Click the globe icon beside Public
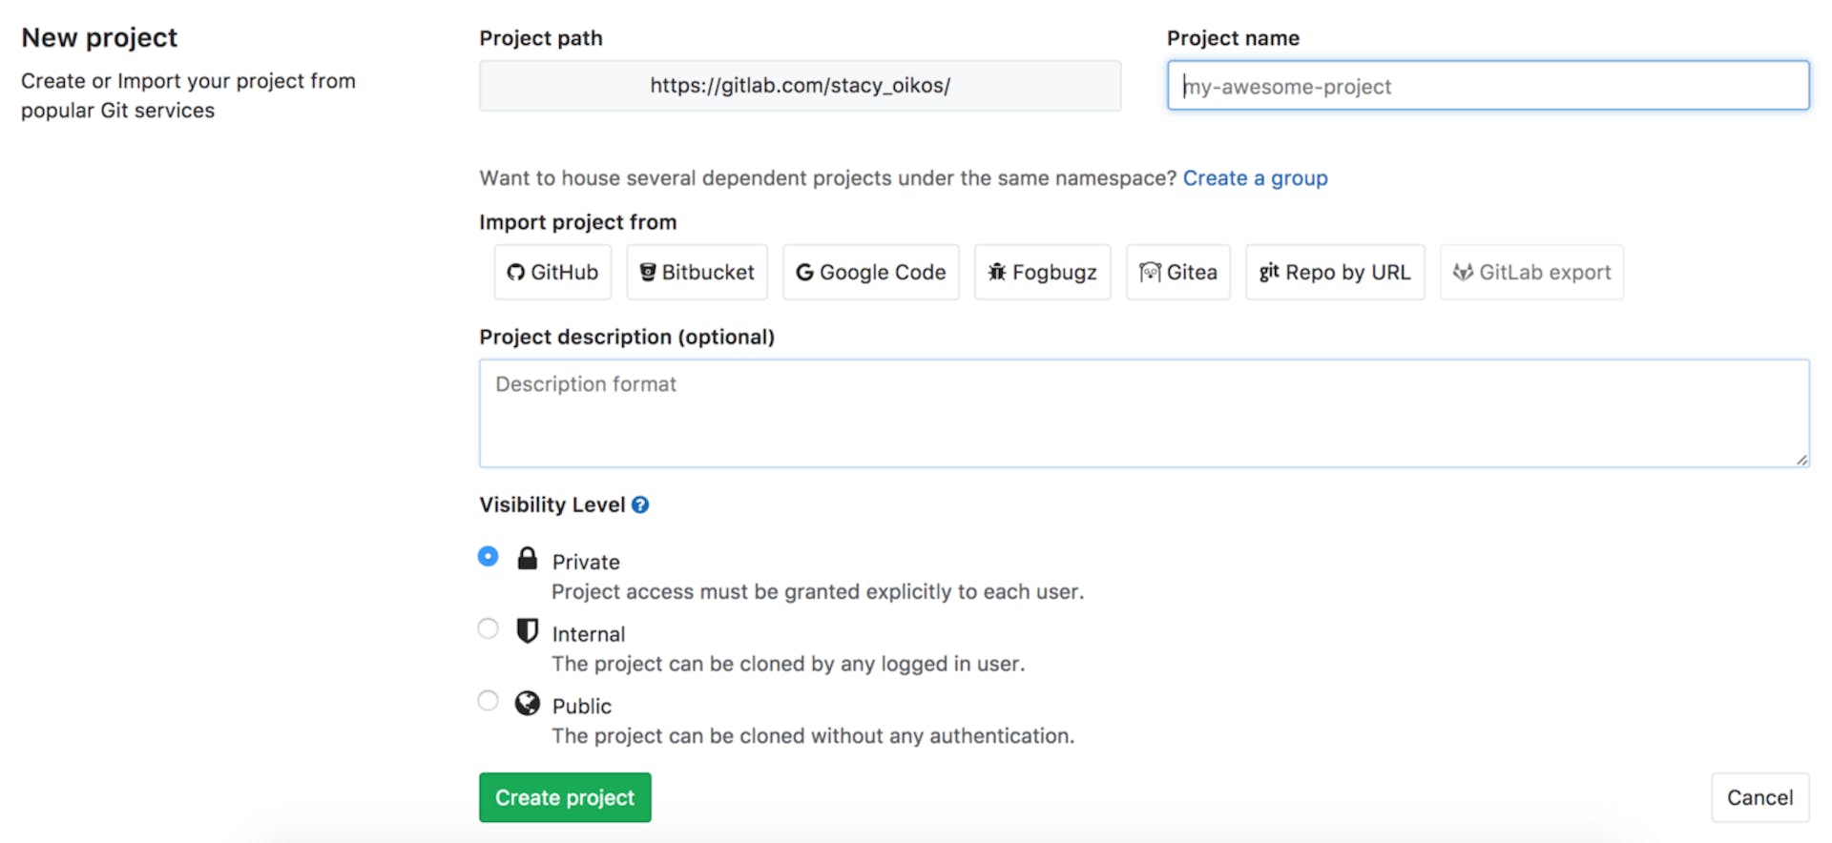Screen dimensions: 1832x843 [527, 703]
